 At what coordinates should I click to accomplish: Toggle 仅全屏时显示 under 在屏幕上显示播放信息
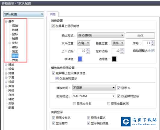point(57,78)
